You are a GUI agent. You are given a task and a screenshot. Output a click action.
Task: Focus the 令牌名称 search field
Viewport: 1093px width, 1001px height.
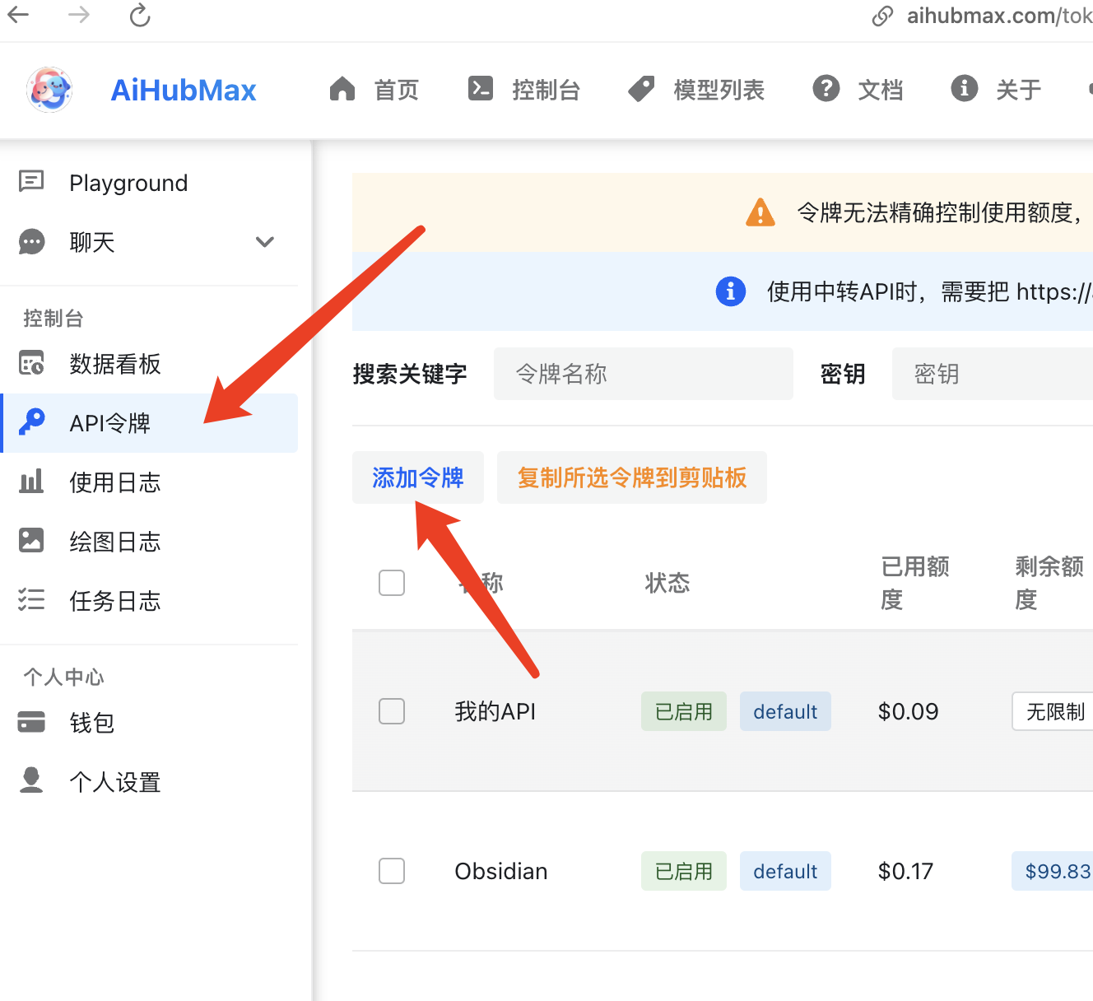643,374
